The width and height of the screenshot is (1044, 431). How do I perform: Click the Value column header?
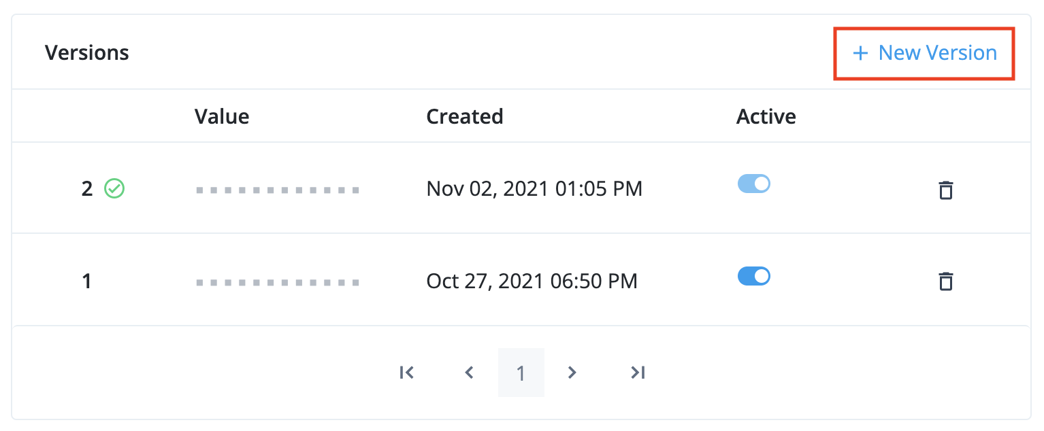coord(222,116)
